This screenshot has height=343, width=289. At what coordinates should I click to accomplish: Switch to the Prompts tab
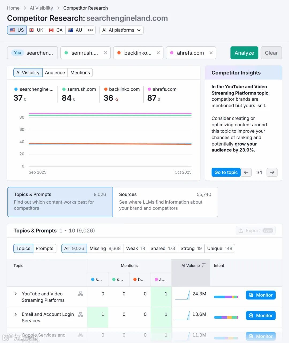(44, 248)
